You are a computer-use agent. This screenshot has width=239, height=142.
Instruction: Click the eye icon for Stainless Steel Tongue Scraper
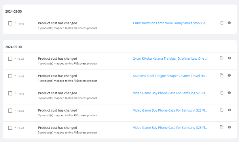[x=229, y=75]
